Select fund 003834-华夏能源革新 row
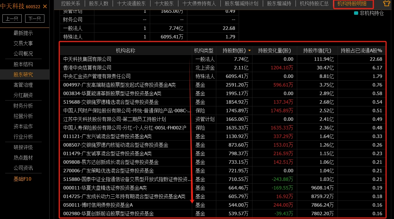This screenshot has height=219, width=394. click(222, 93)
